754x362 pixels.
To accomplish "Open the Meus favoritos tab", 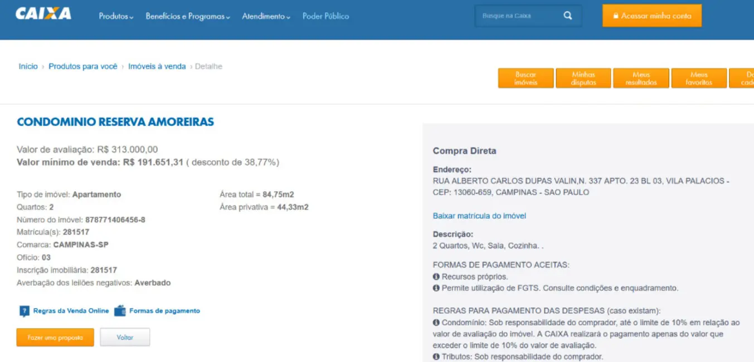I will [x=699, y=79].
